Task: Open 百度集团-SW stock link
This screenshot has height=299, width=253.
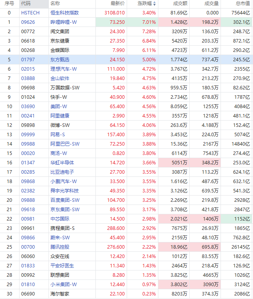Action: 65,200
